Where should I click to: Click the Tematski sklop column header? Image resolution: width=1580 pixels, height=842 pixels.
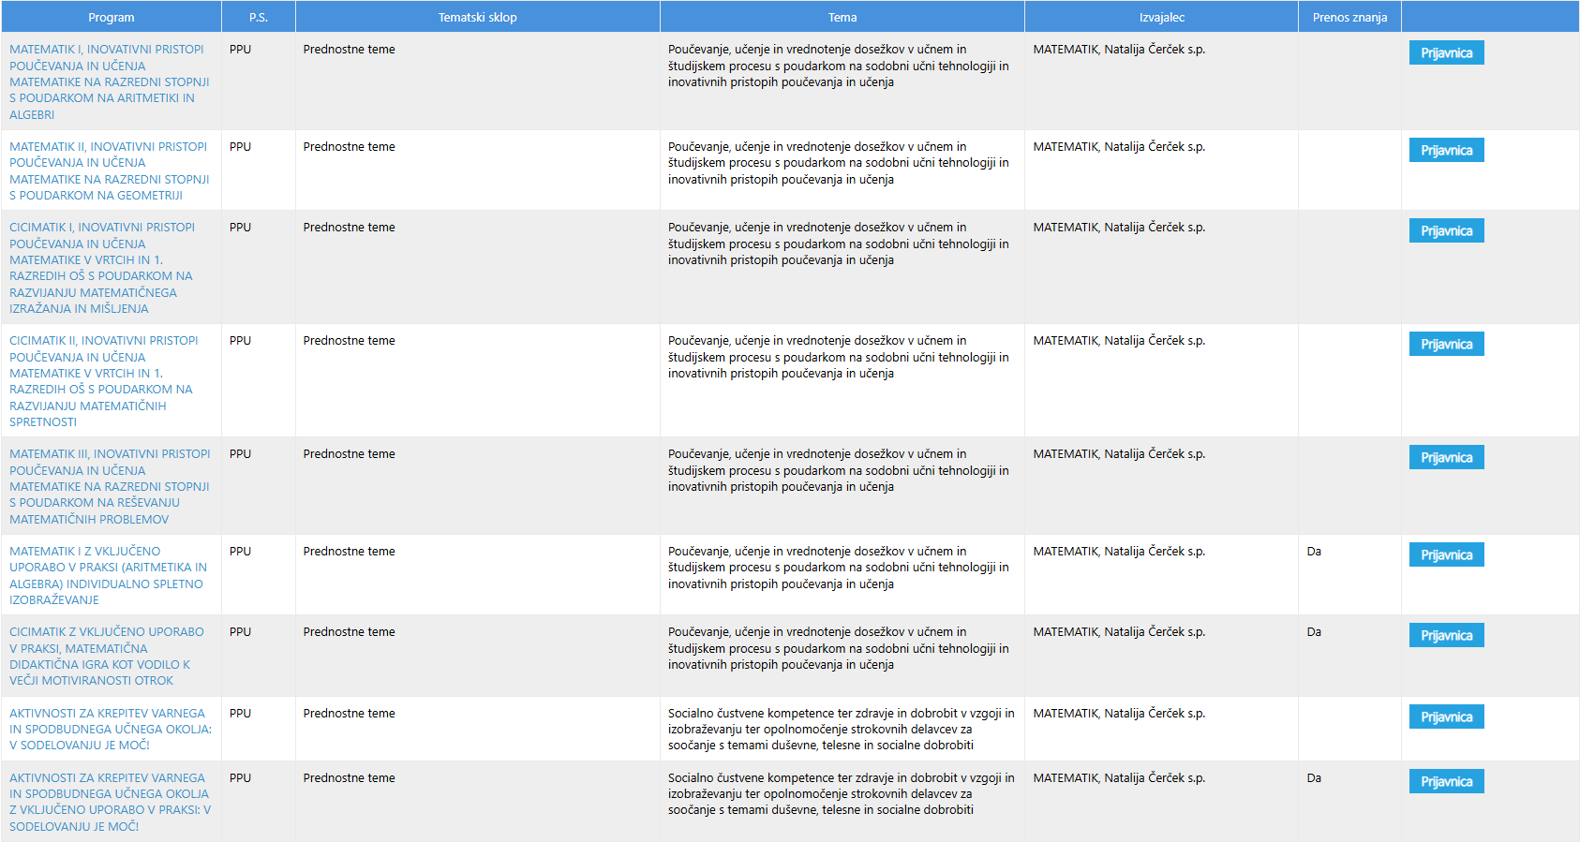click(478, 17)
